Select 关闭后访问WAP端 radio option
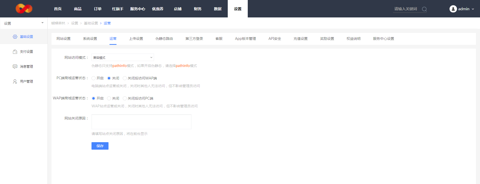Screen dimensions: 480x184 click(x=125, y=78)
